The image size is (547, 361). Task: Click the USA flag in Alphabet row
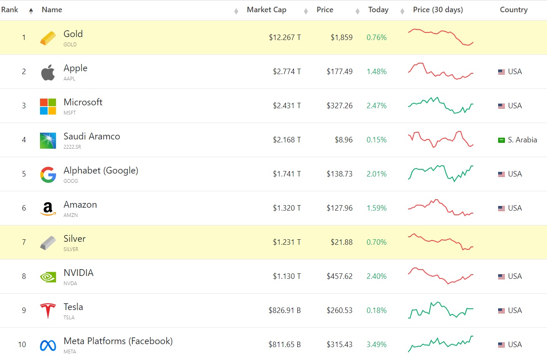pos(502,174)
